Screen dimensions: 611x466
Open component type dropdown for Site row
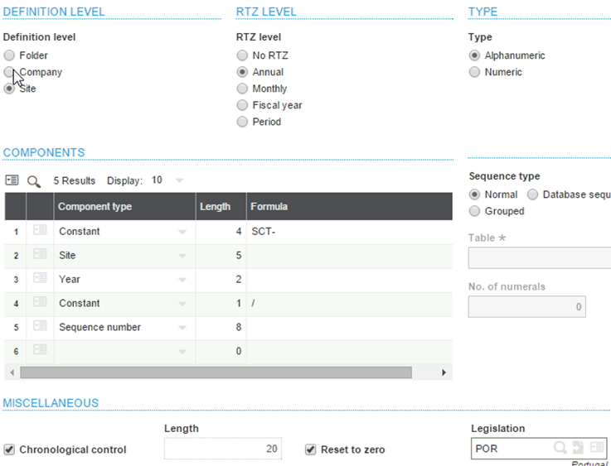click(182, 257)
